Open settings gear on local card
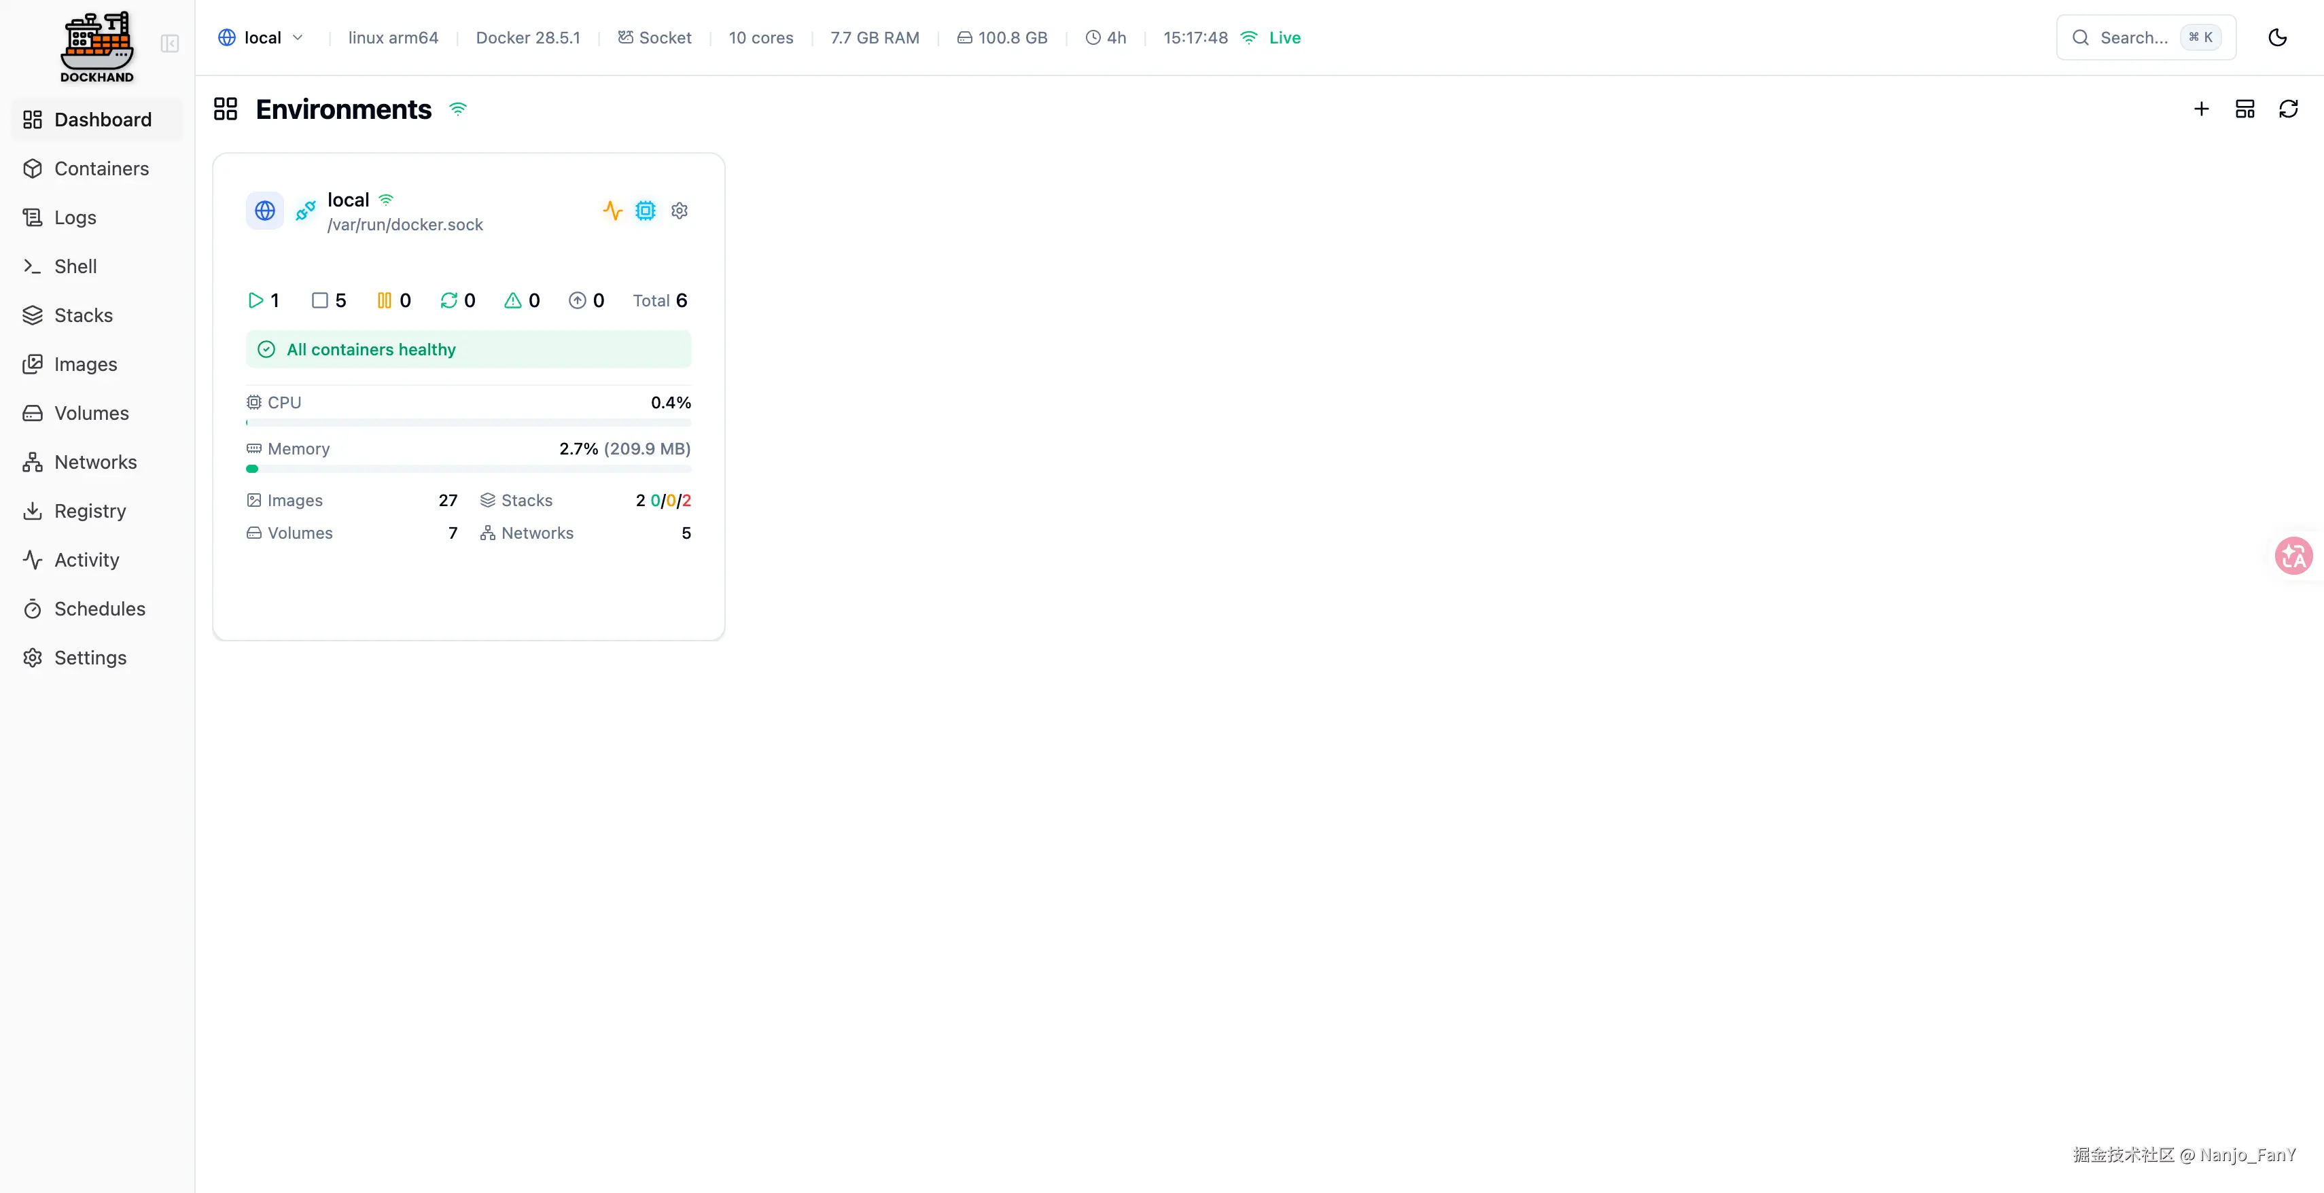Viewport: 2324px width, 1193px height. 680,210
